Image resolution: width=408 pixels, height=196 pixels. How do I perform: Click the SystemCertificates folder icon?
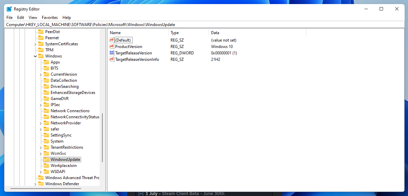pyautogui.click(x=41, y=44)
